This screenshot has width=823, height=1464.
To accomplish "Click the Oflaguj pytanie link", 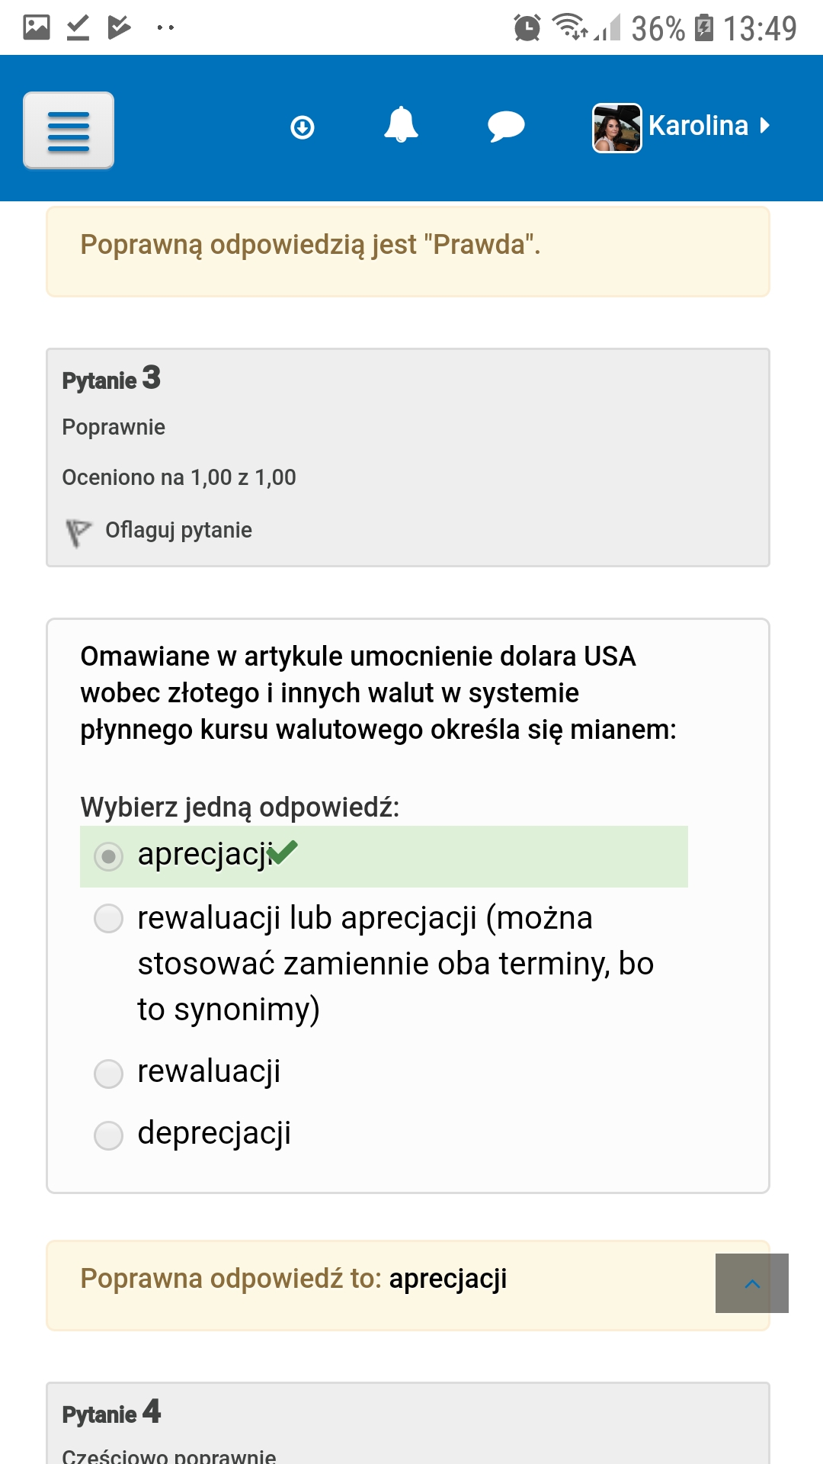I will point(178,530).
